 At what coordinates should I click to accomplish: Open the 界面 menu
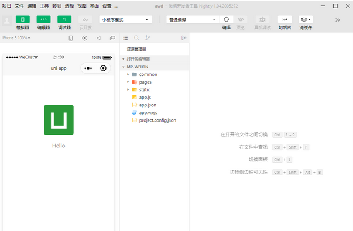pyautogui.click(x=94, y=6)
